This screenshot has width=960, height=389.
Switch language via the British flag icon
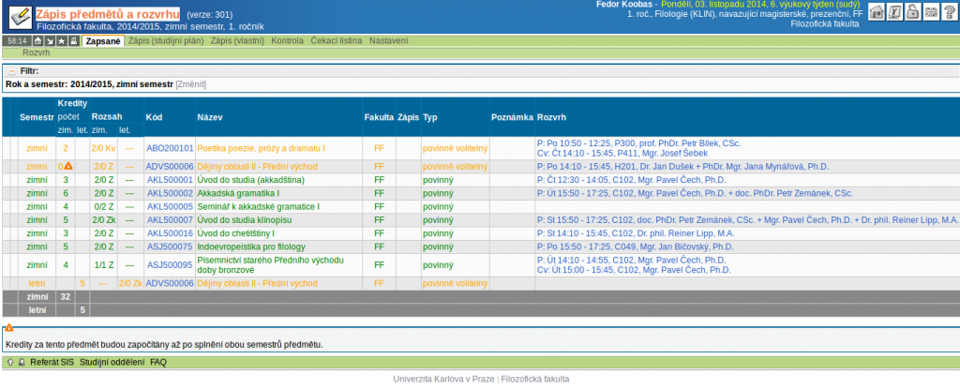pyautogui.click(x=929, y=12)
